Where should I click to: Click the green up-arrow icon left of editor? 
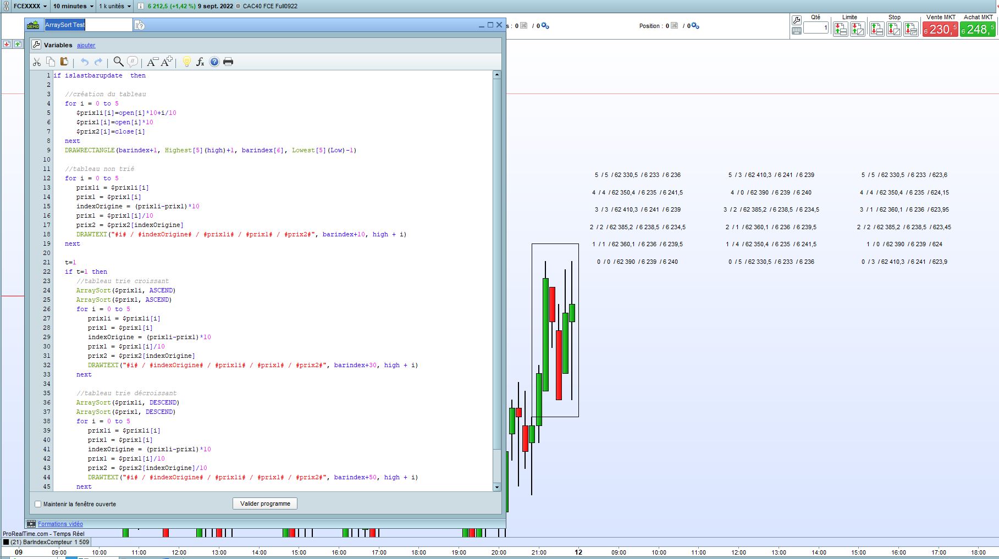pyautogui.click(x=18, y=44)
